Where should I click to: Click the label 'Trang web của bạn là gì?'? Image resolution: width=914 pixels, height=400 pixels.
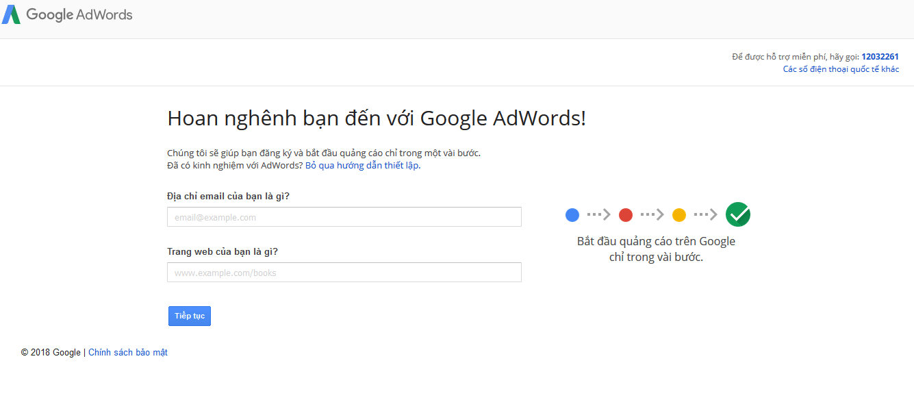point(223,251)
